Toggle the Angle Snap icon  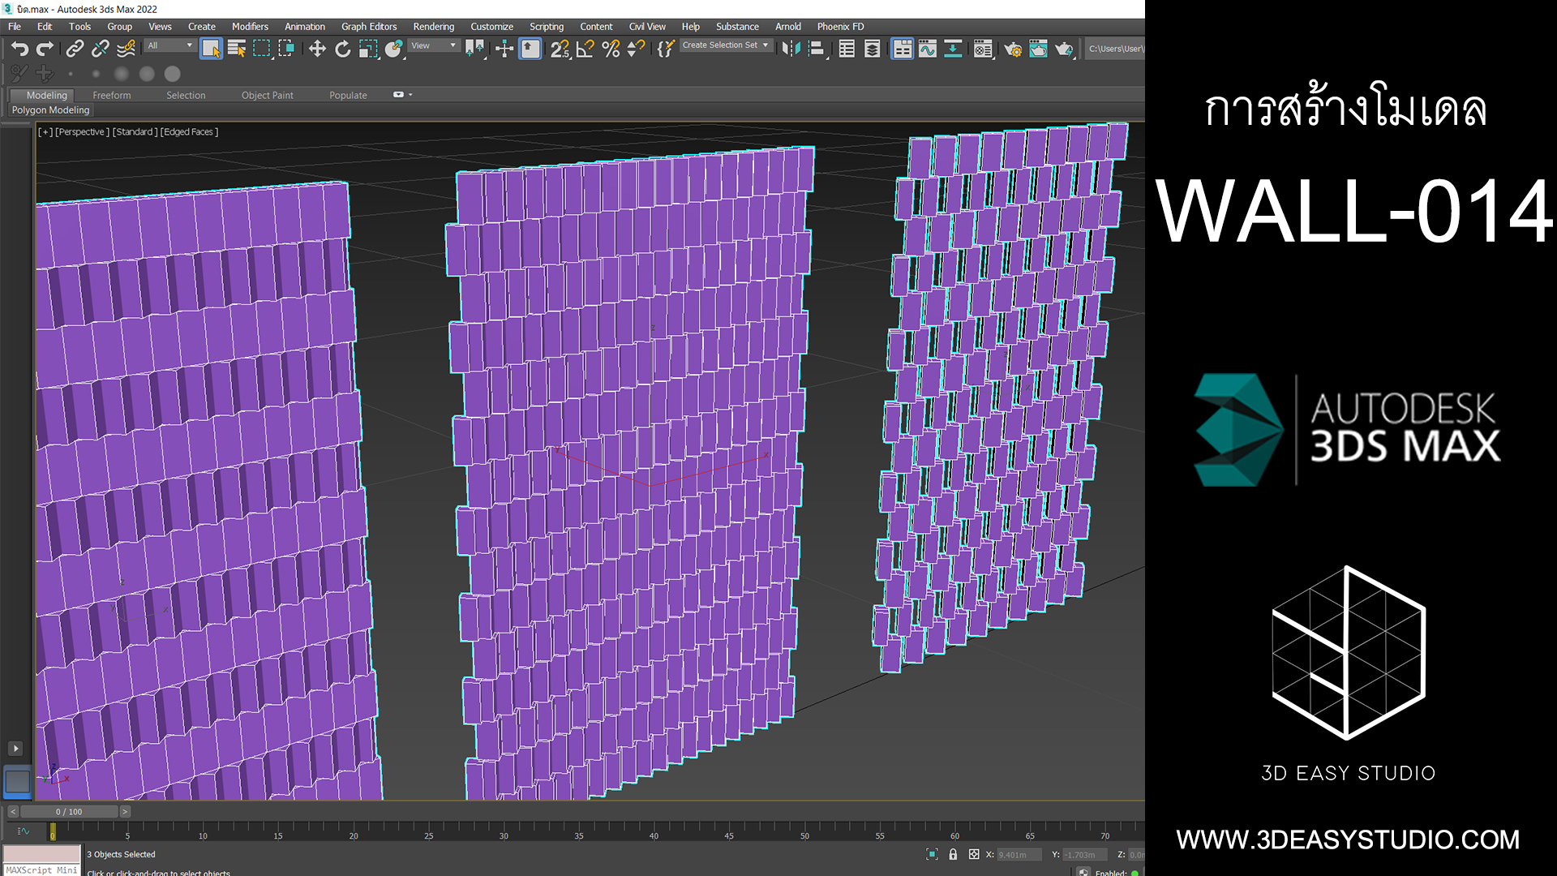[585, 49]
